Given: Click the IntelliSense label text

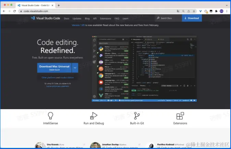Looking at the screenshot, I should click(x=50, y=123).
